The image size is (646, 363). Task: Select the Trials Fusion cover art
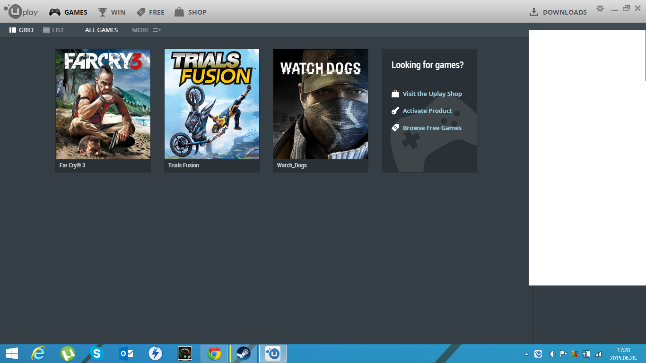point(212,104)
